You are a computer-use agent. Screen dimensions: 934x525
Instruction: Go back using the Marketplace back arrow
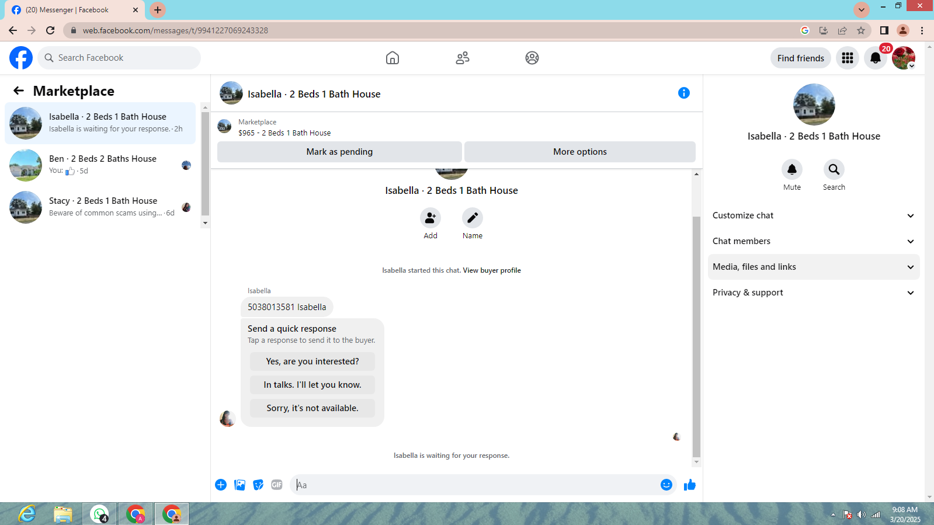19,91
